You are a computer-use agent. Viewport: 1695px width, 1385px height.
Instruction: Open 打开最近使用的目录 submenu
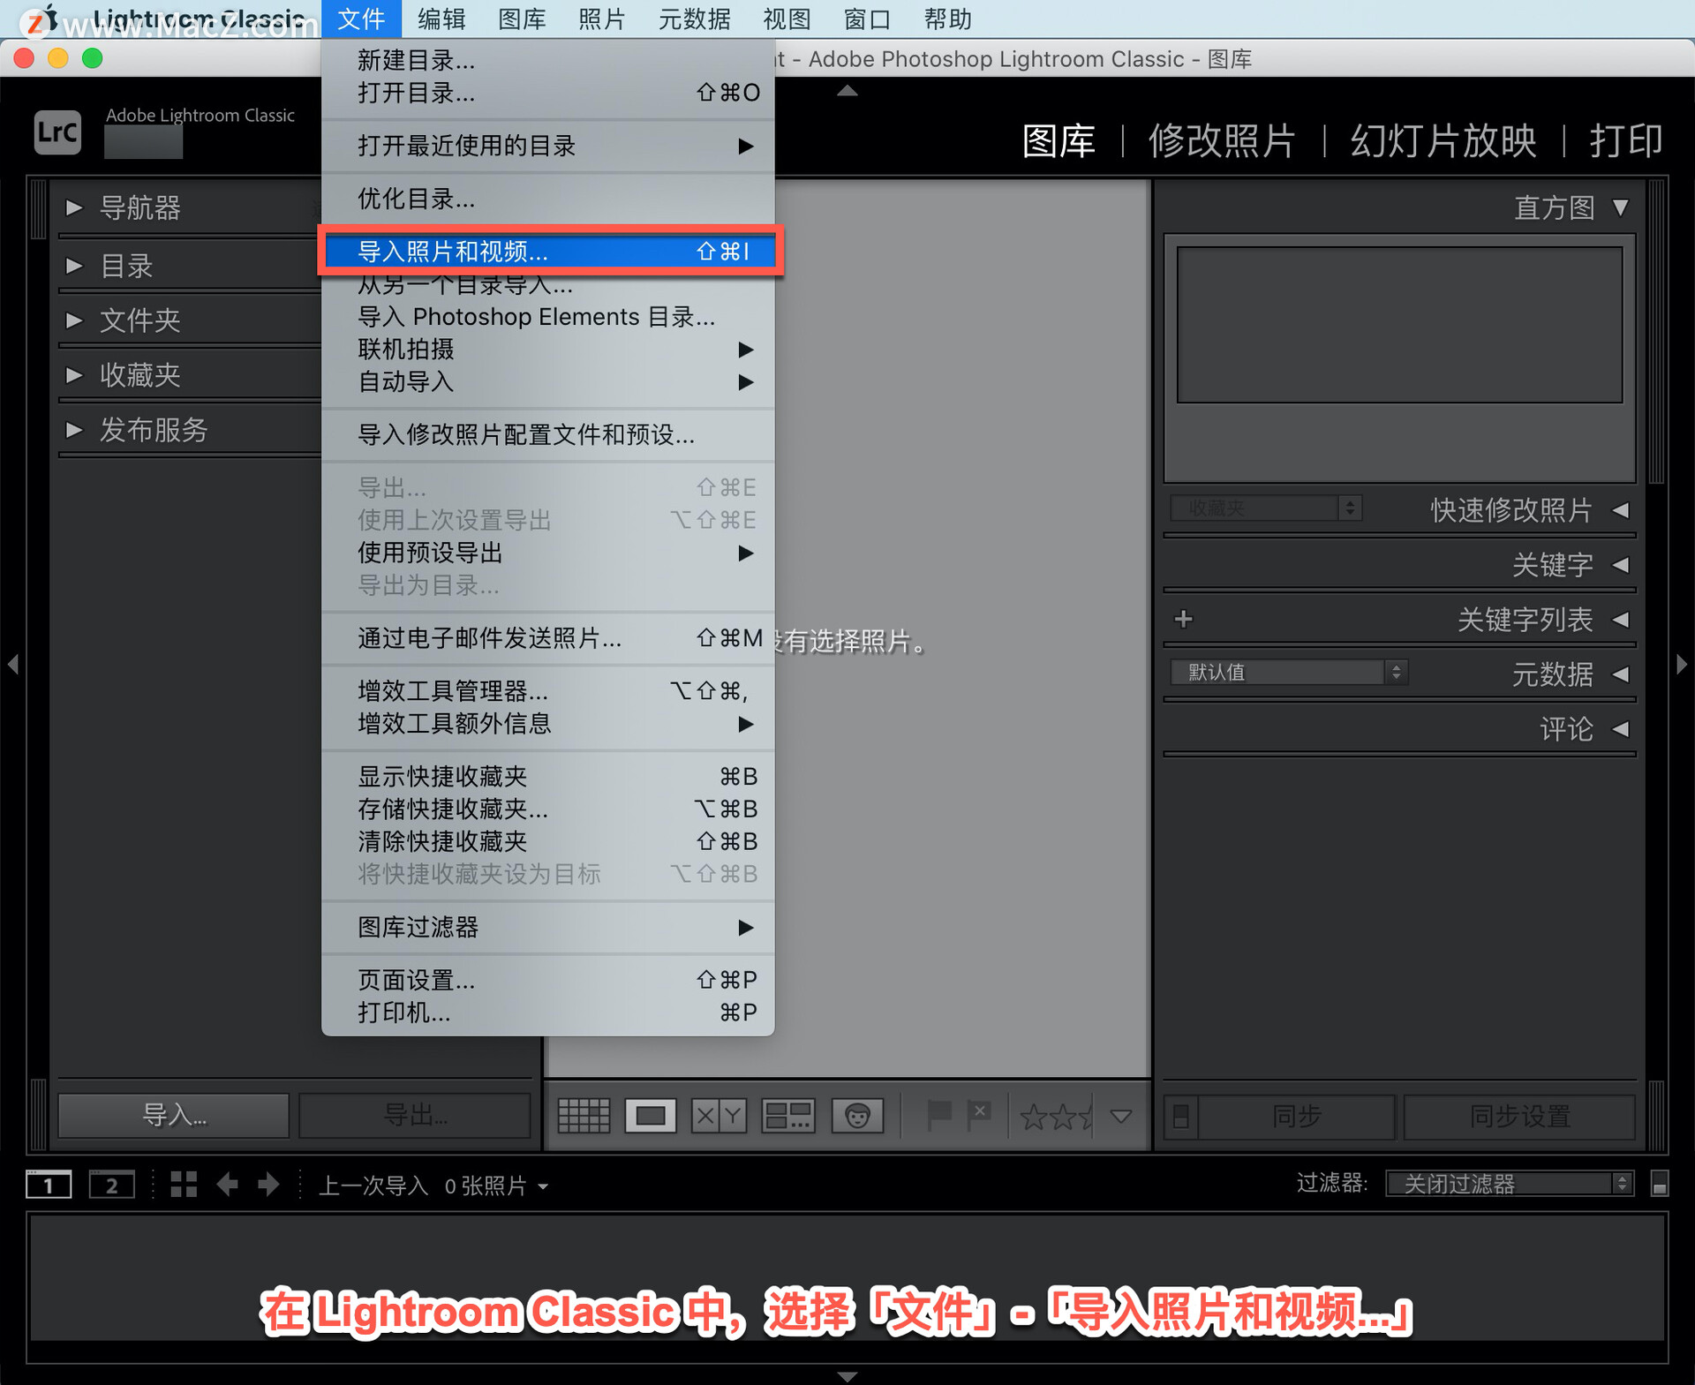click(548, 146)
